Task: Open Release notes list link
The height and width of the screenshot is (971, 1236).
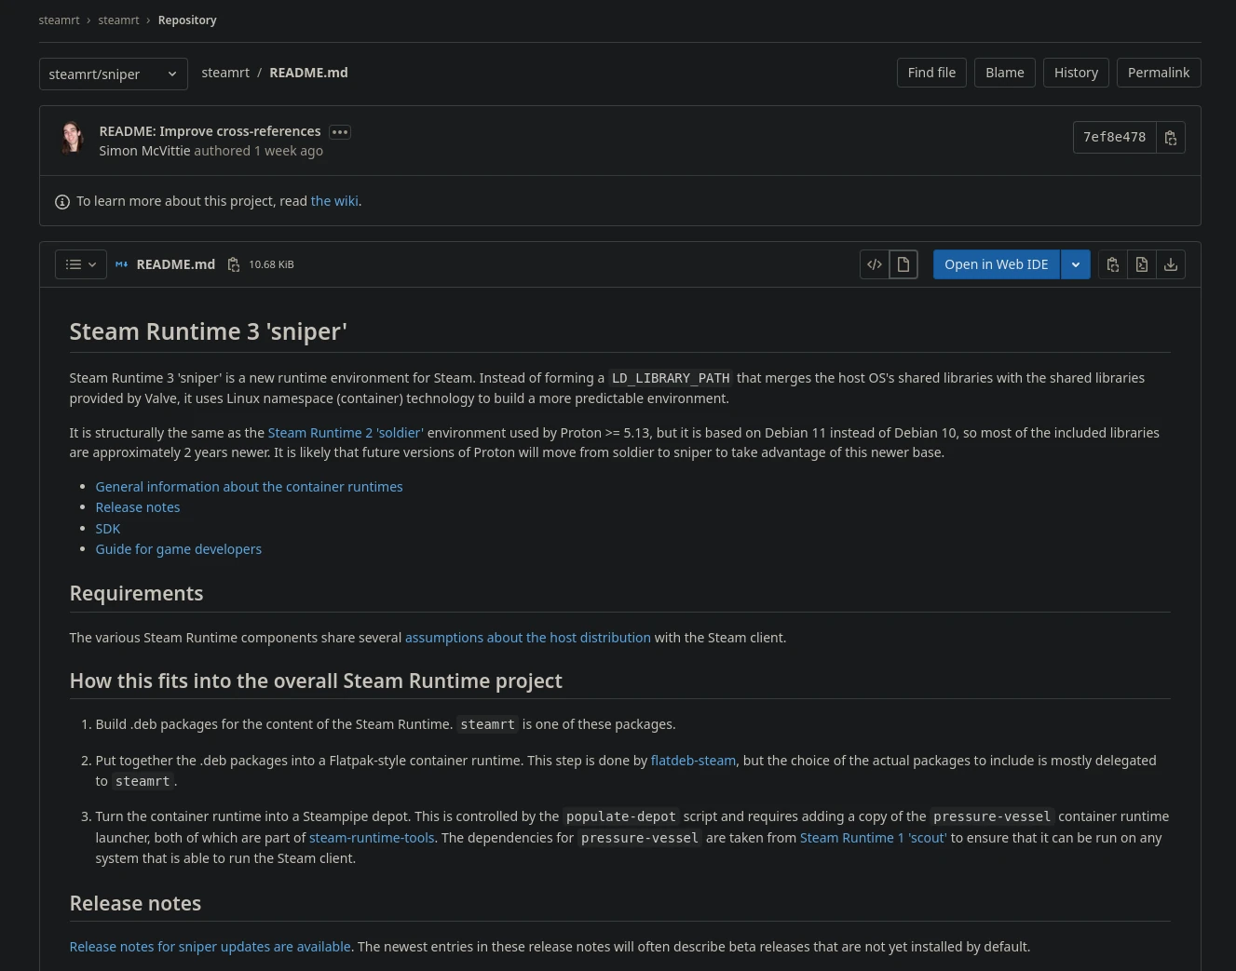Action: (x=138, y=507)
